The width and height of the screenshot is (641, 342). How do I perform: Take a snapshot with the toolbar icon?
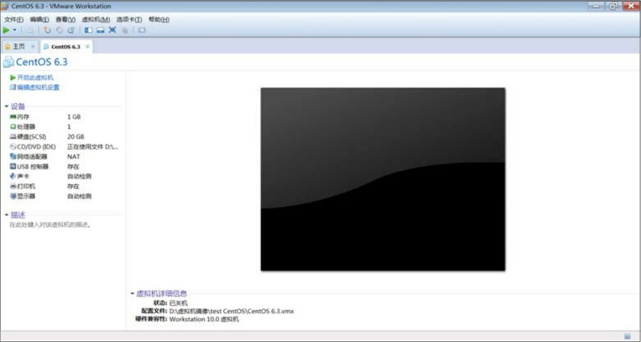(x=47, y=30)
